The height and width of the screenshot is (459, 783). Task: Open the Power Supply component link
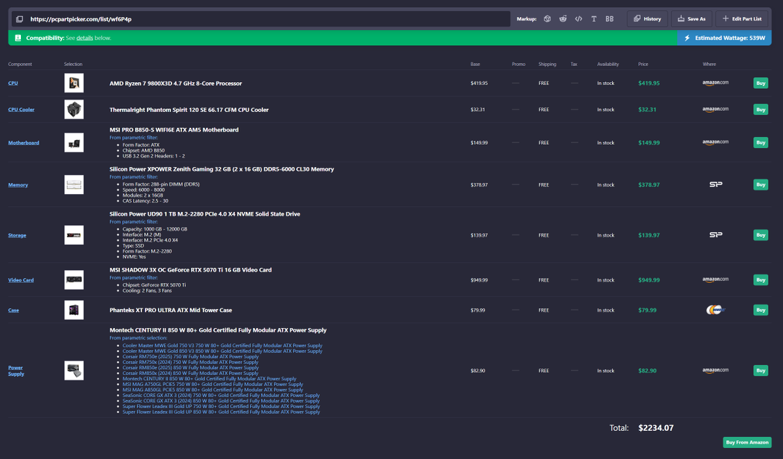16,370
